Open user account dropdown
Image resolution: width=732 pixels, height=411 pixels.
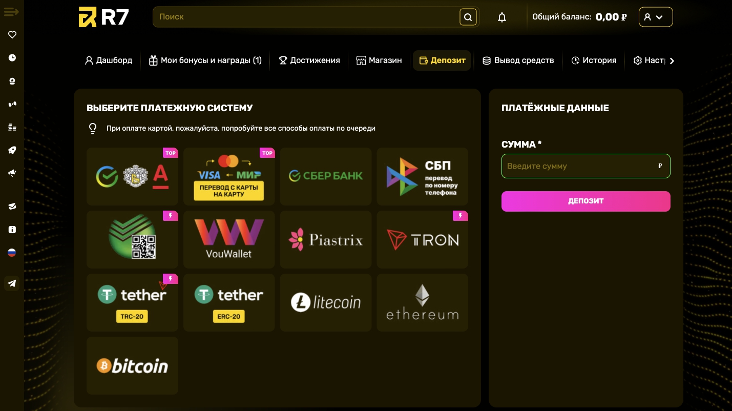point(656,17)
